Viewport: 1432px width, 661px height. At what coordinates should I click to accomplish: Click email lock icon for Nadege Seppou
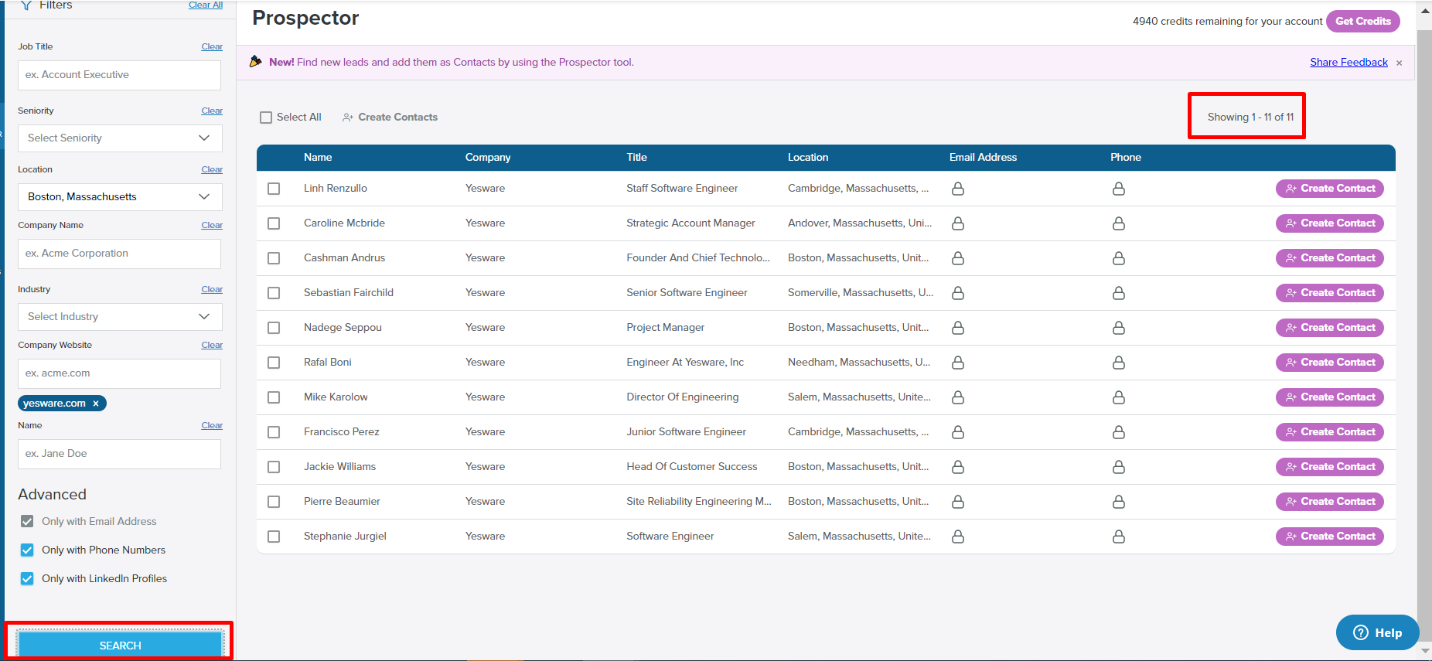pos(957,328)
